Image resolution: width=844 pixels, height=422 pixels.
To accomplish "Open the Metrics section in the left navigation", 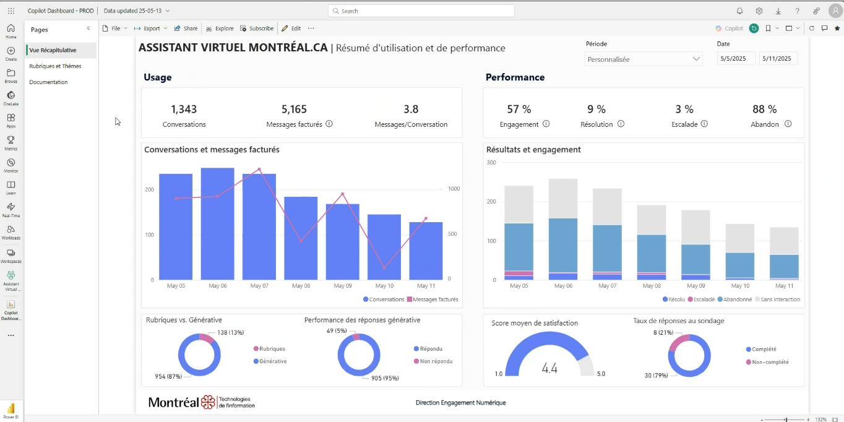I will click(10, 141).
